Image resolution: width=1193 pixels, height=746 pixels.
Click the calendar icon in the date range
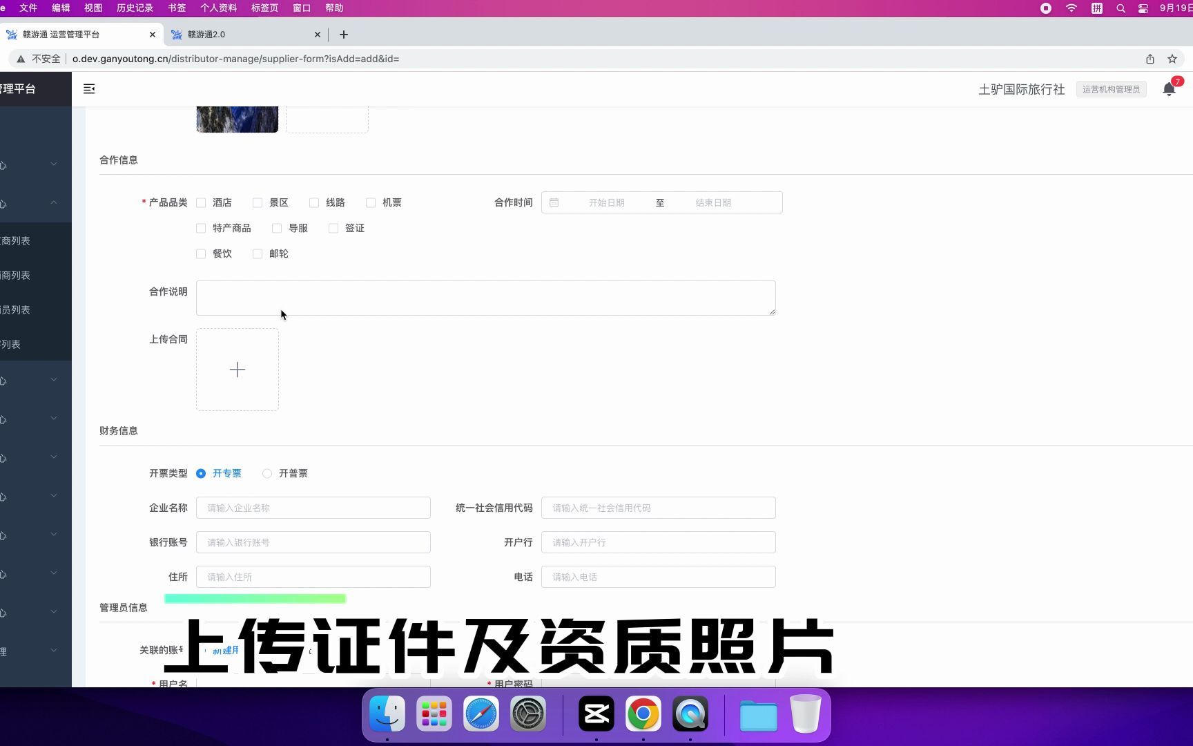(554, 202)
